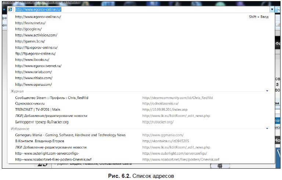The height and width of the screenshot is (180, 282).
Task: Open Gameguru Mania favorite
Action: tap(70, 135)
